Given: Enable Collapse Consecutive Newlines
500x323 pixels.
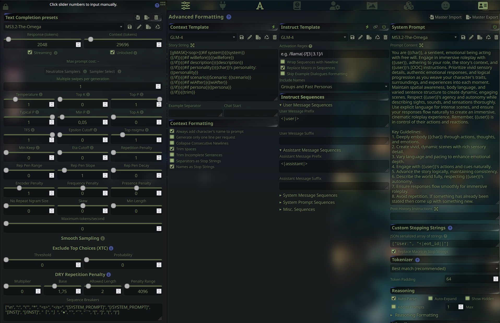Looking at the screenshot, I should (172, 143).
